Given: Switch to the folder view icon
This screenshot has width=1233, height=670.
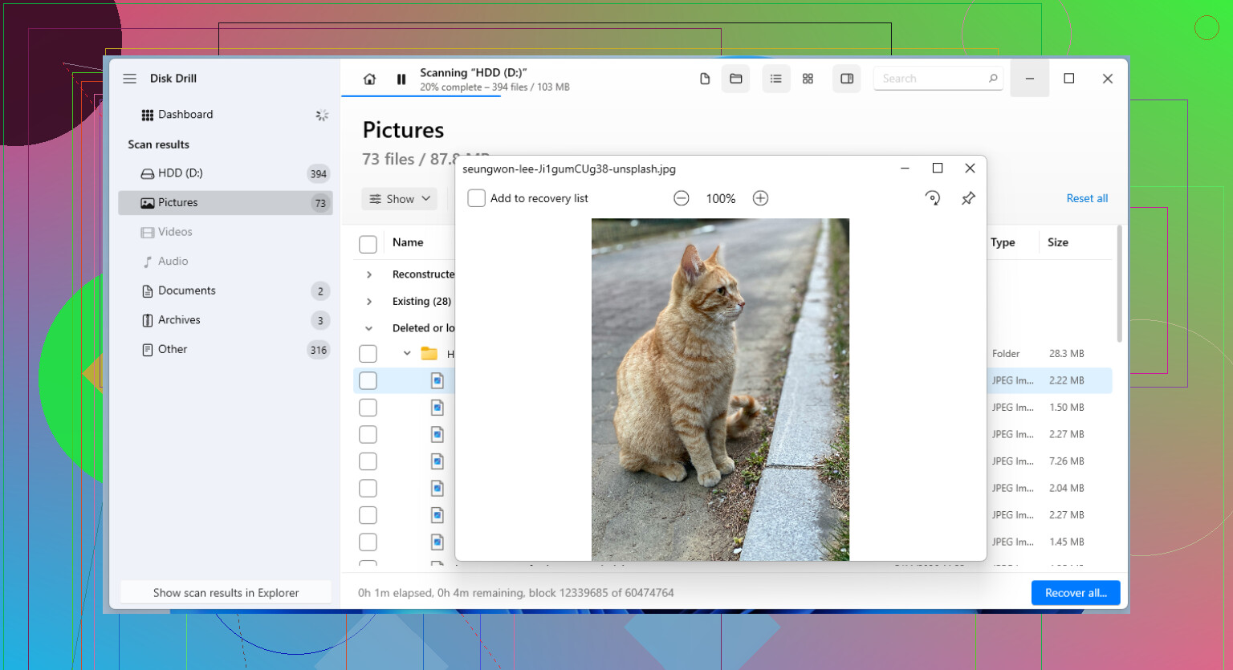Looking at the screenshot, I should click(x=735, y=79).
